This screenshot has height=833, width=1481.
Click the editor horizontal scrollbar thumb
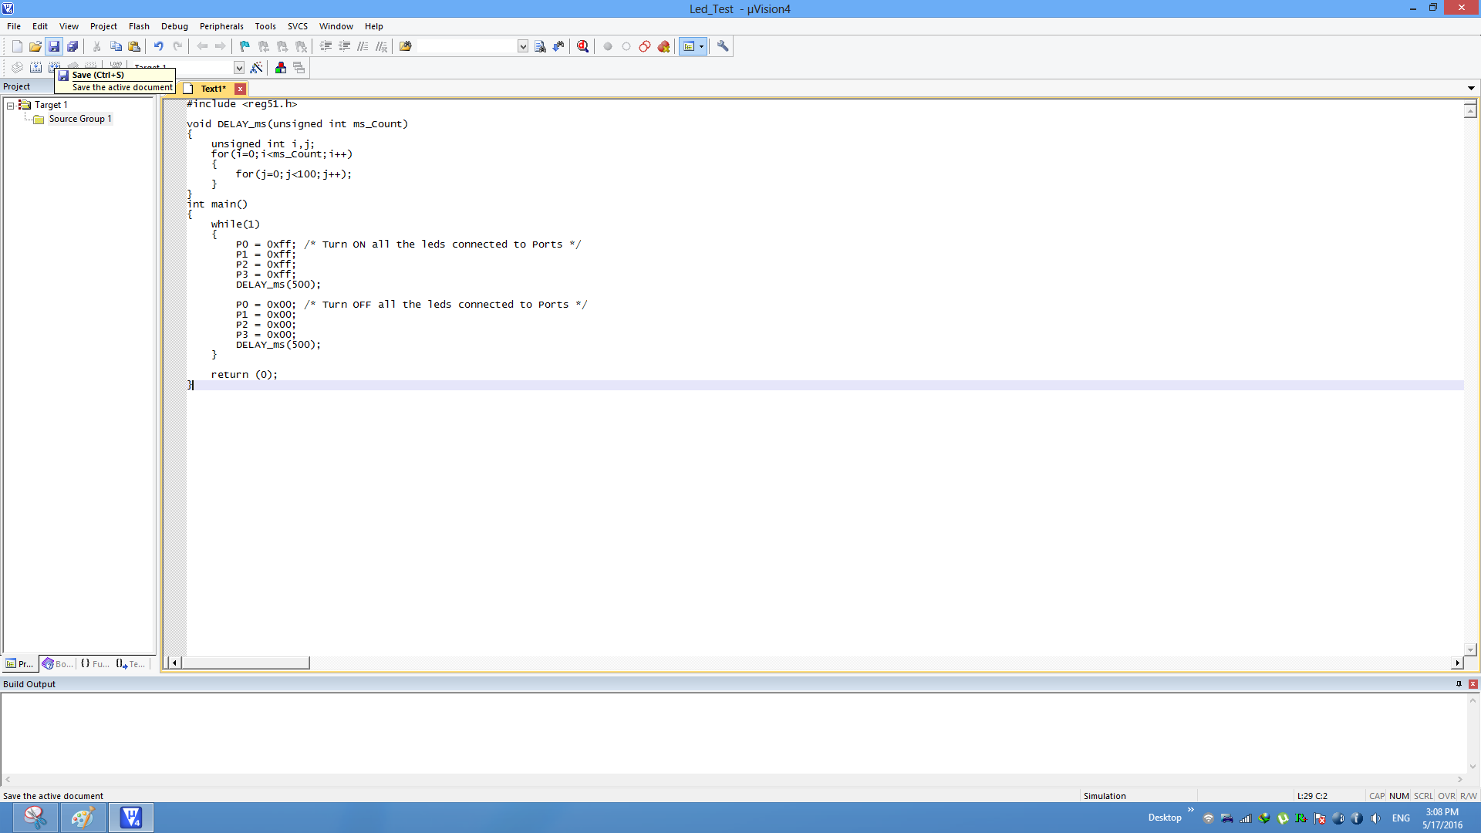245,663
